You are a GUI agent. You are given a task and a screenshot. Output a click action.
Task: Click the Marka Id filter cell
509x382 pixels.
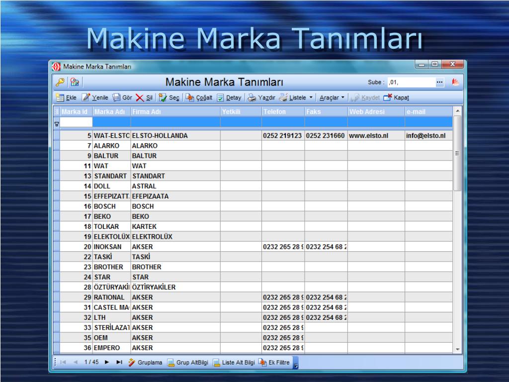[x=76, y=122]
